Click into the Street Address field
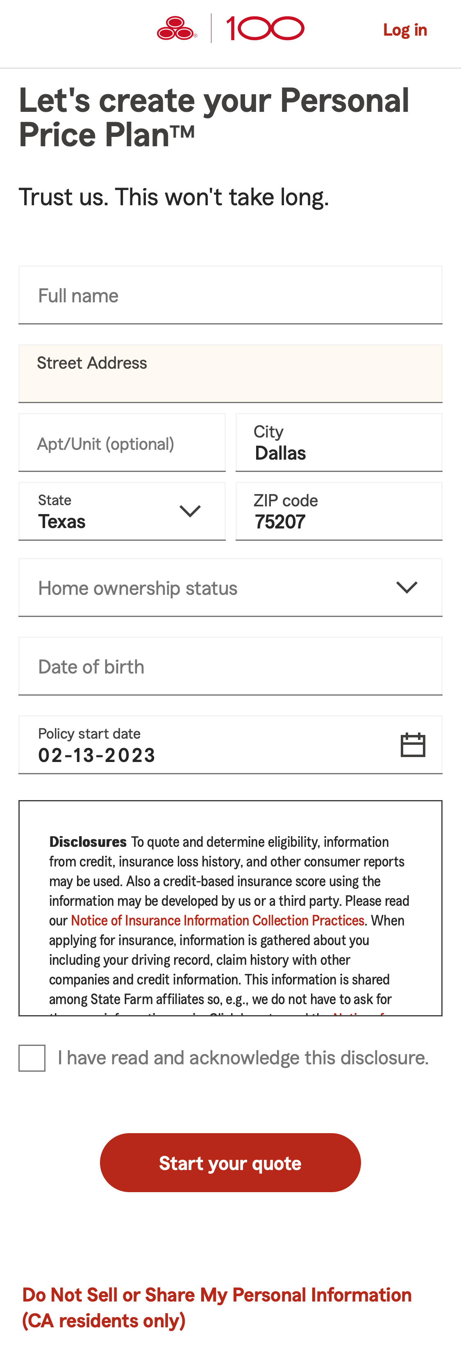461x1347 pixels. point(230,374)
